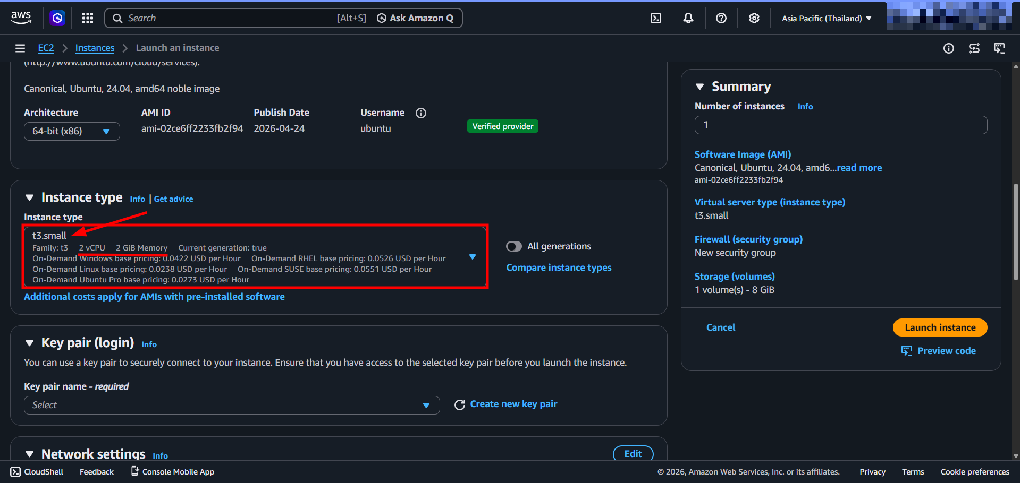Click the Get advice link
The height and width of the screenshot is (483, 1020).
tap(173, 199)
